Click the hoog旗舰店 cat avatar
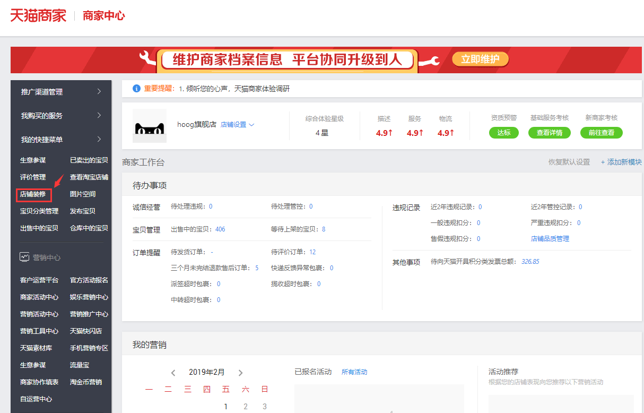Viewport: 644px width, 413px height. [149, 126]
